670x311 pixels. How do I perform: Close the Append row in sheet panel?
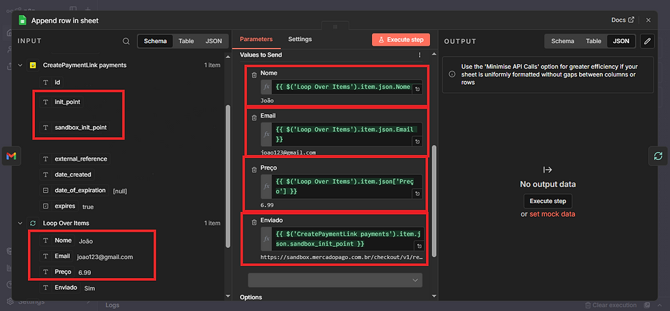648,20
